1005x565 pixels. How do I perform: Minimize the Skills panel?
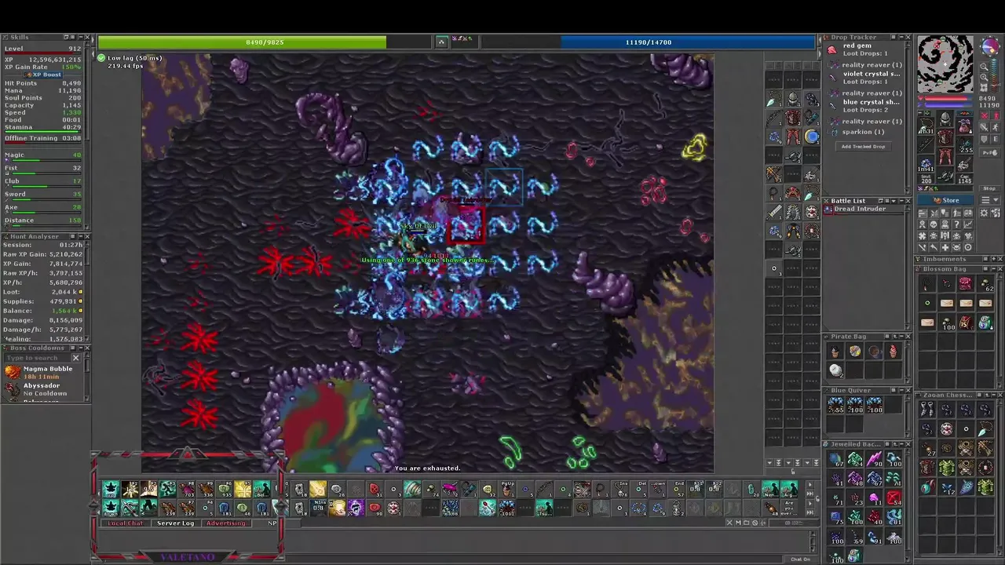(81, 37)
